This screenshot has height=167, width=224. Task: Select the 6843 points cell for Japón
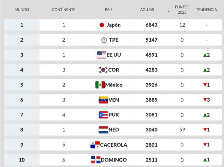click(x=152, y=25)
